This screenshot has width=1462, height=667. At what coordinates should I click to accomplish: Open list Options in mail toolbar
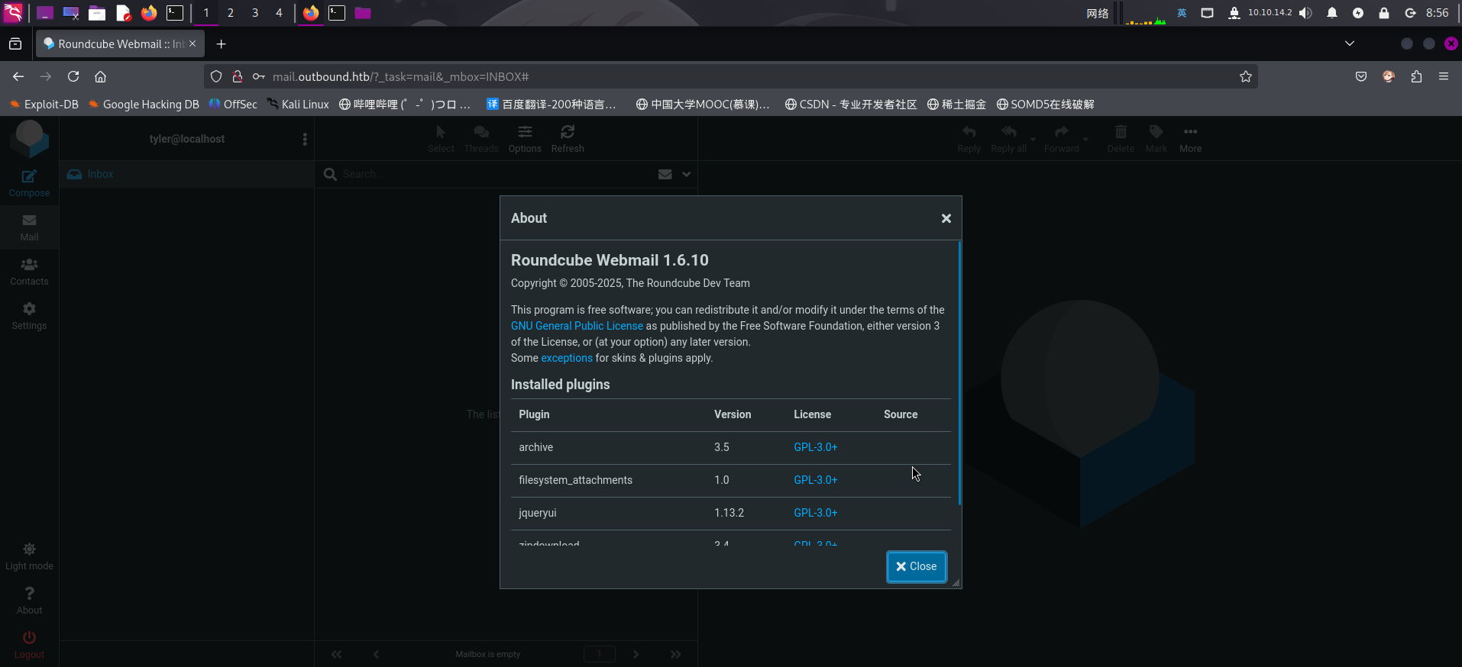[x=525, y=139]
